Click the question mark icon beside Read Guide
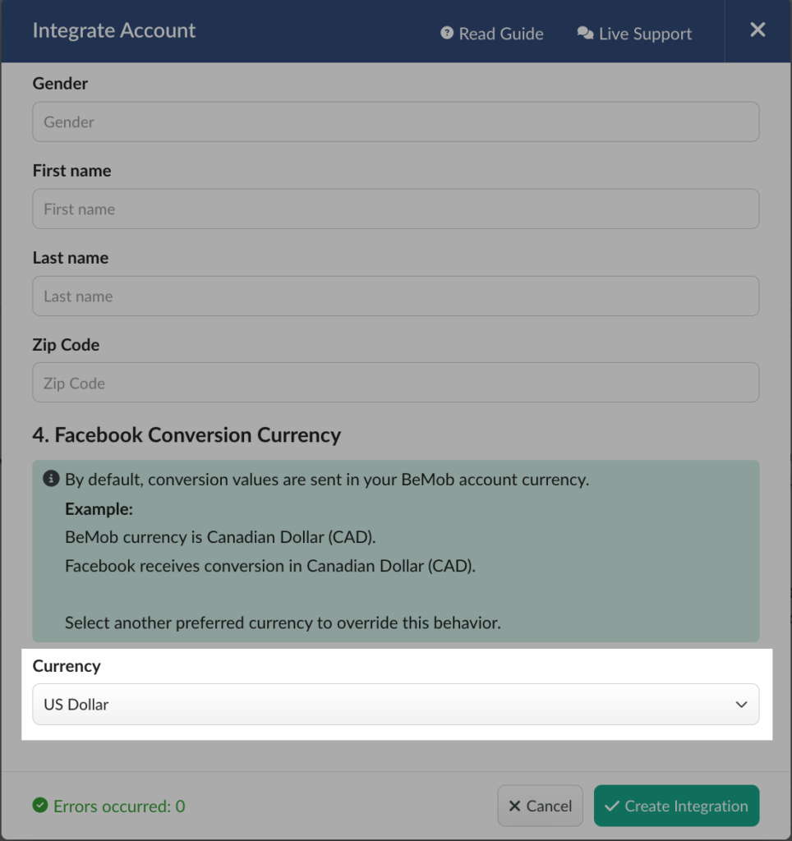 446,33
